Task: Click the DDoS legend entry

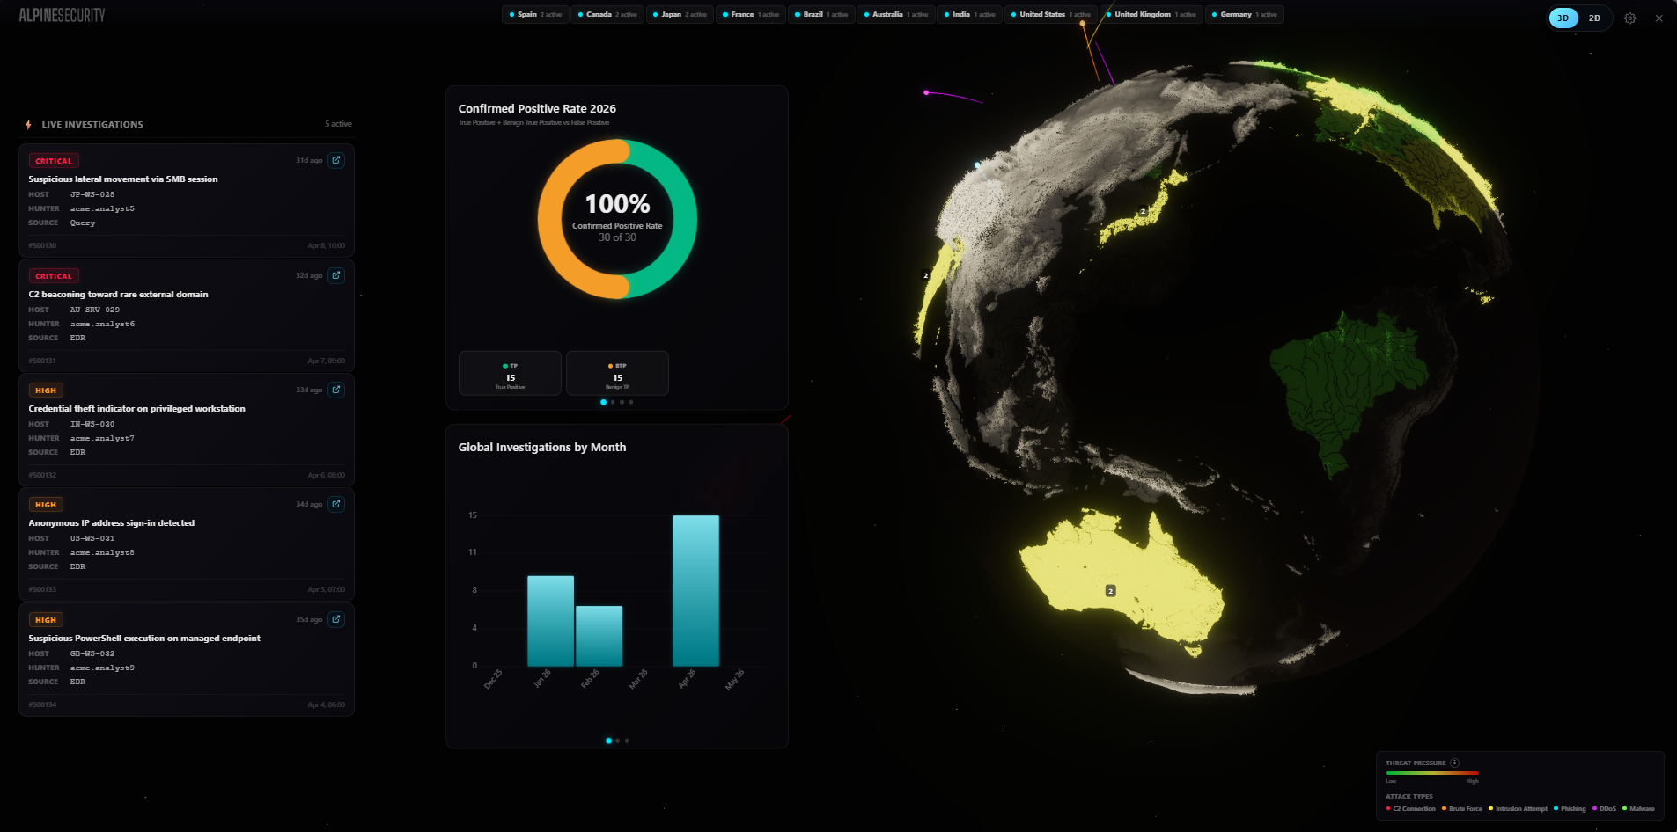Action: tap(1604, 808)
